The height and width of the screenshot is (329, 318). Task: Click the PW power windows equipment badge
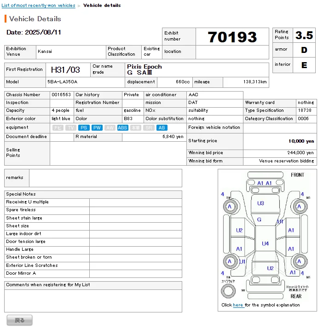pos(97,127)
